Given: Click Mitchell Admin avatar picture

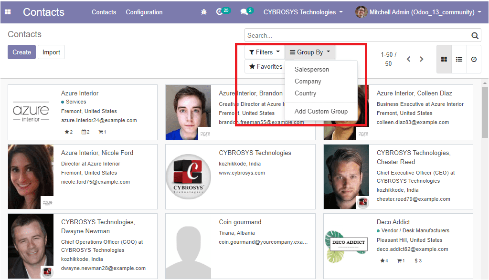Looking at the screenshot, I should pos(361,12).
